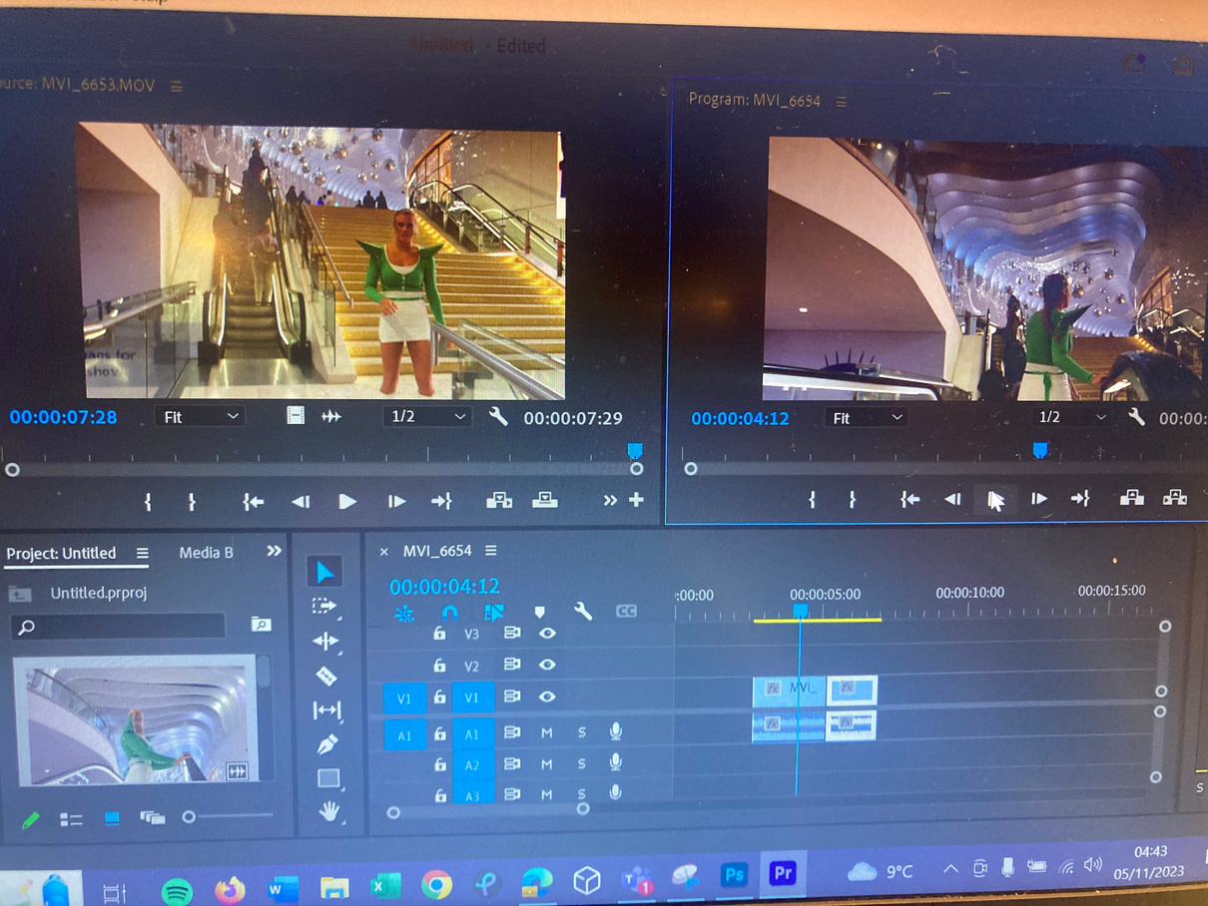Play the clip in Source monitor

pyautogui.click(x=346, y=501)
